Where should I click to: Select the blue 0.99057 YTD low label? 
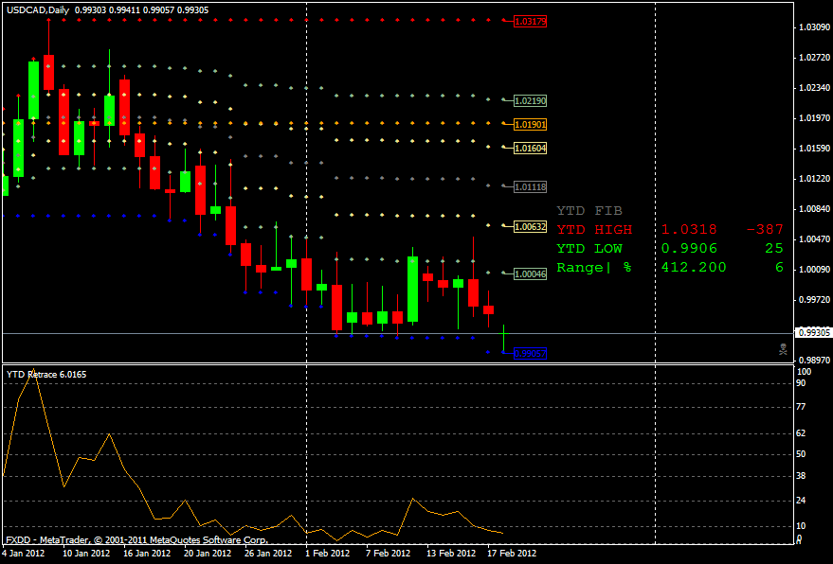(x=530, y=354)
